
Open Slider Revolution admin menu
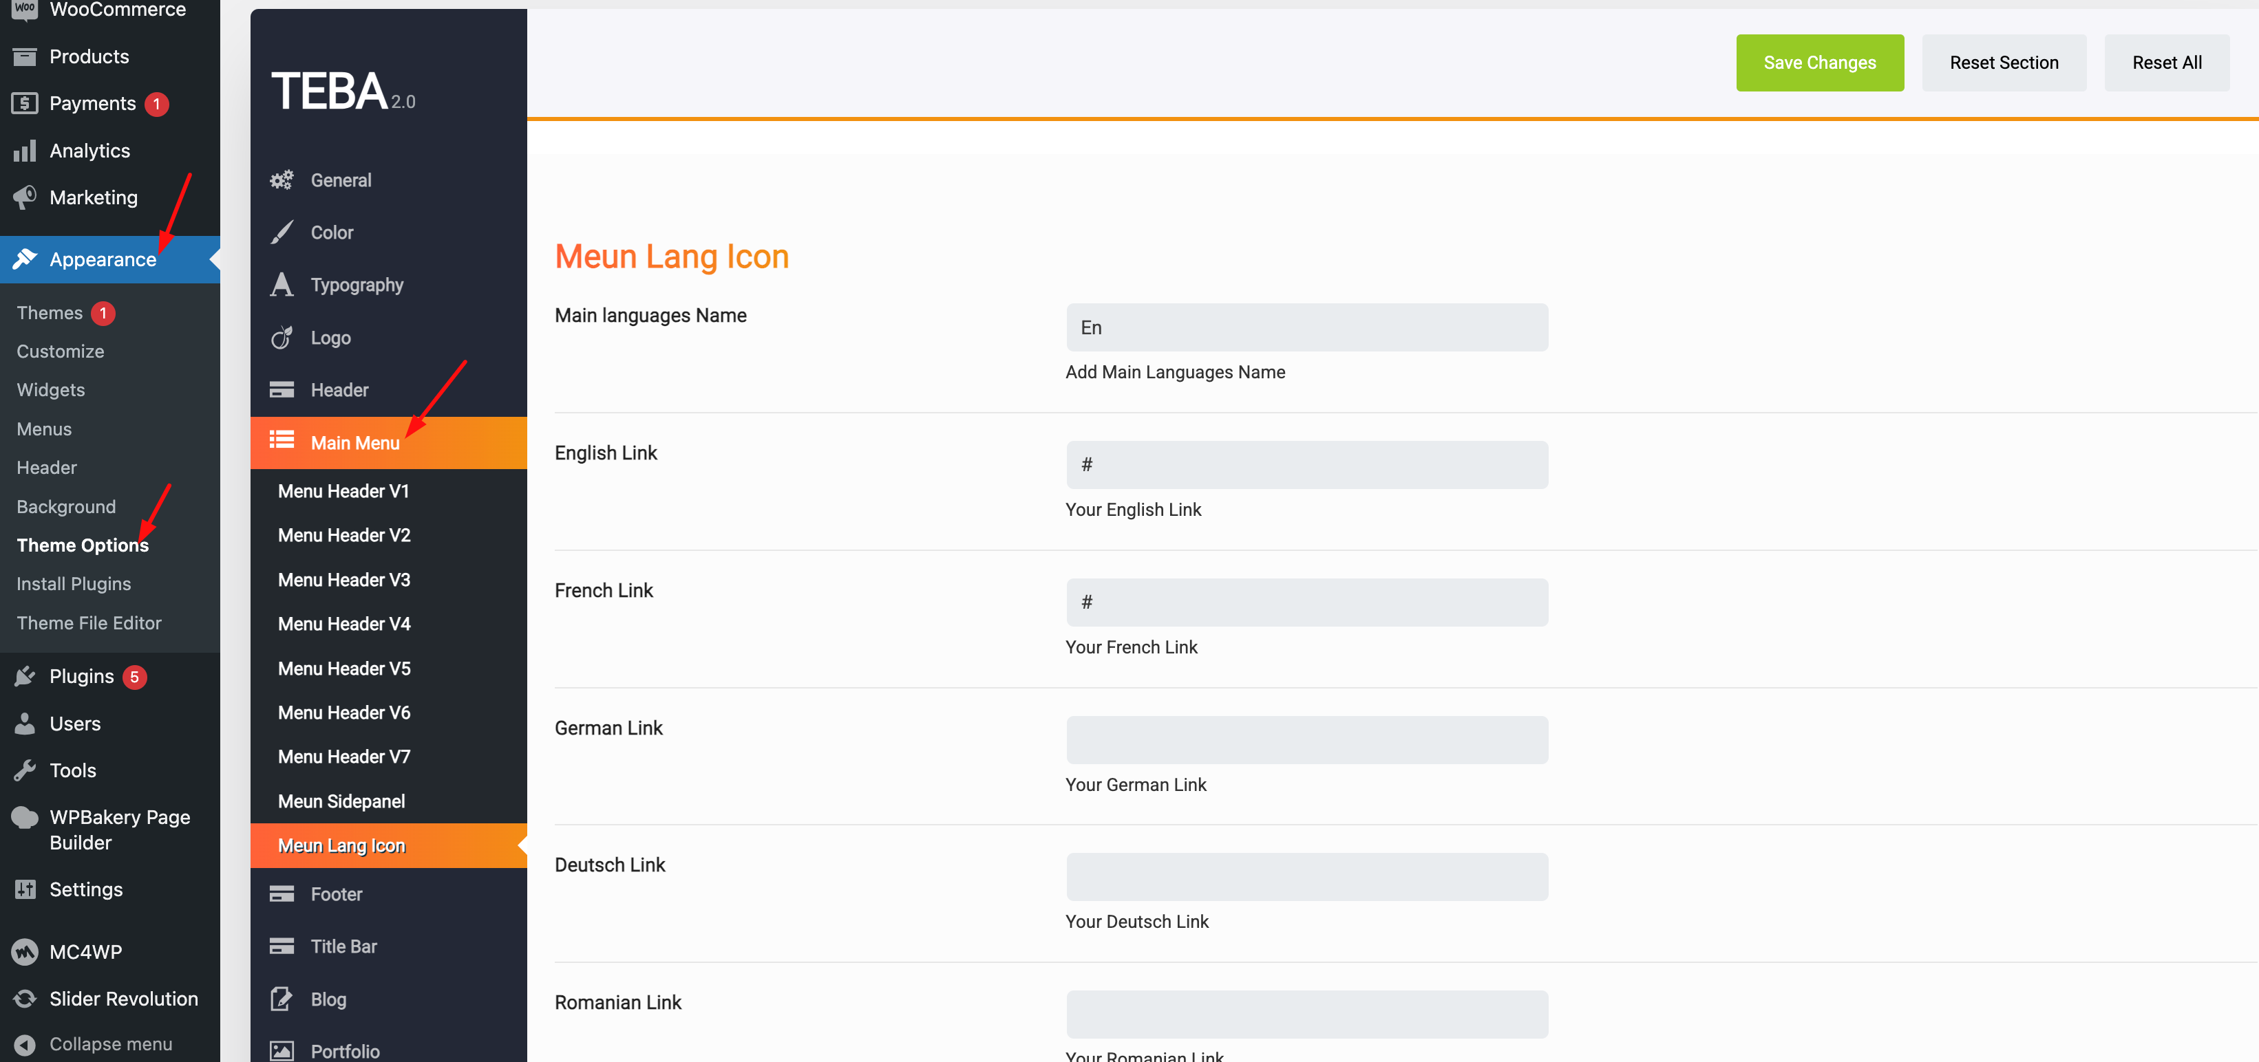[109, 999]
